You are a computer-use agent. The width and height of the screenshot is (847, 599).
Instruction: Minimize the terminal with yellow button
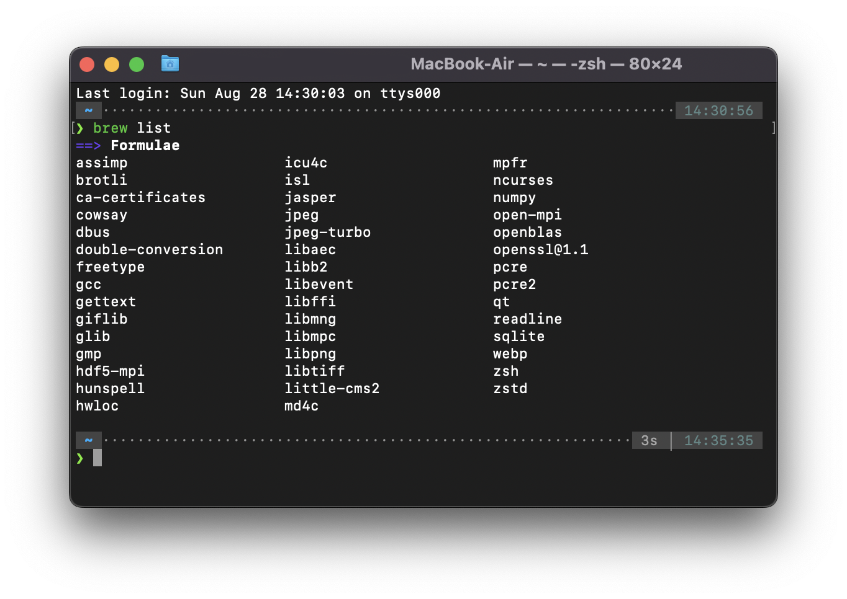112,64
